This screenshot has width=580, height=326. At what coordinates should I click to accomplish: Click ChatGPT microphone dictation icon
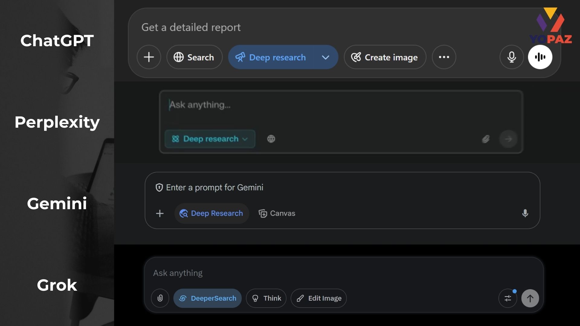pos(511,57)
